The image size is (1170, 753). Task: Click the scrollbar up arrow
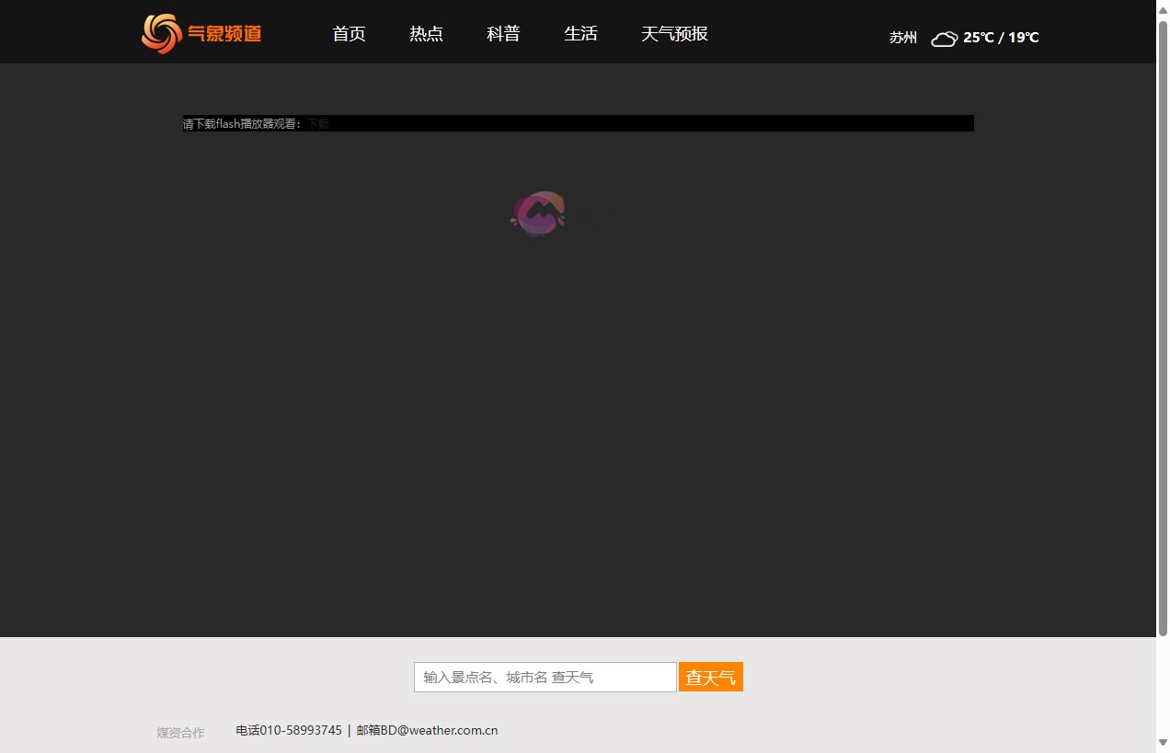(1163, 9)
